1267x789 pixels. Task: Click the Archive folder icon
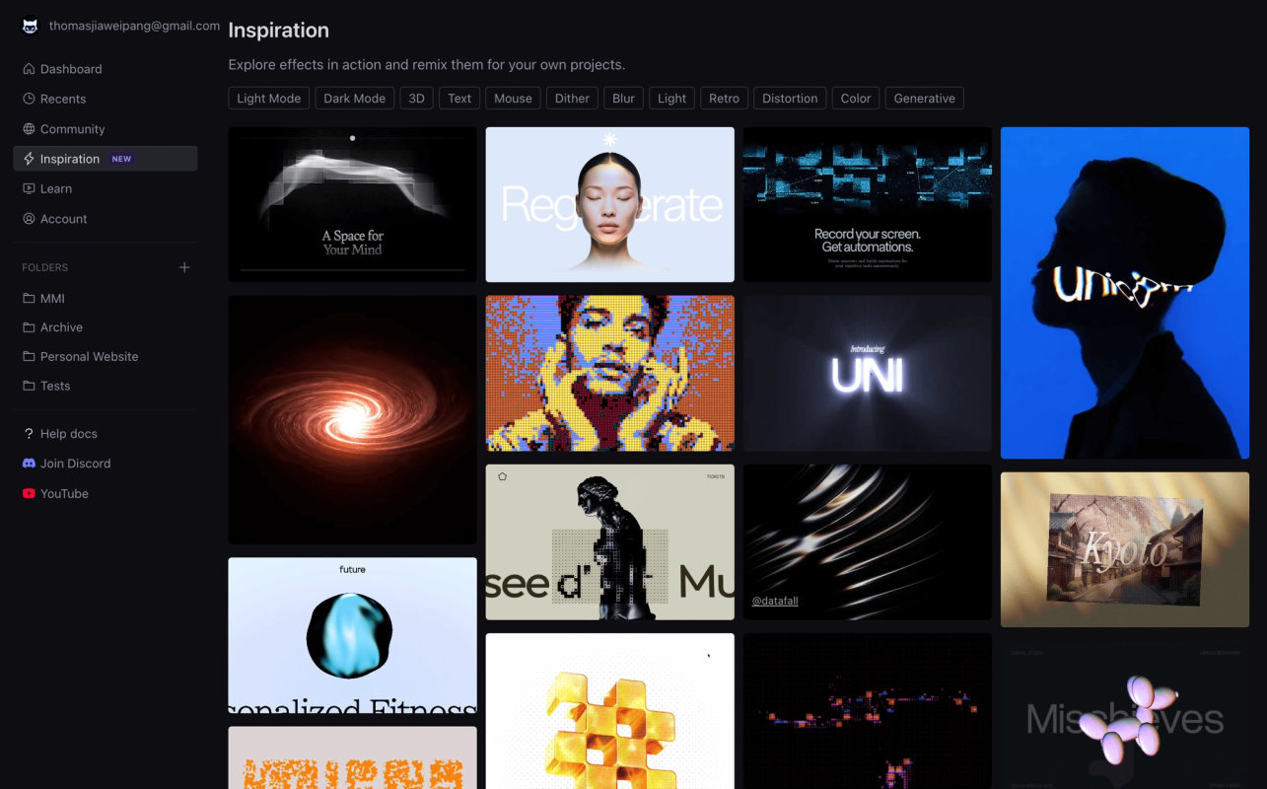29,327
